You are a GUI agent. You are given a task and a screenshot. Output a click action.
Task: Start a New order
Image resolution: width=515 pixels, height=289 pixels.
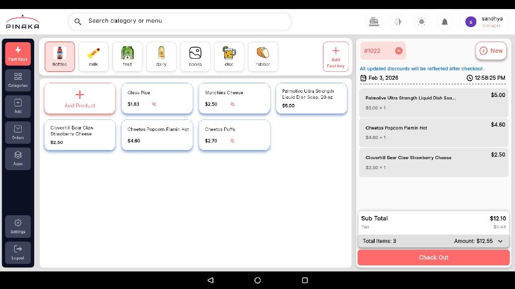491,51
